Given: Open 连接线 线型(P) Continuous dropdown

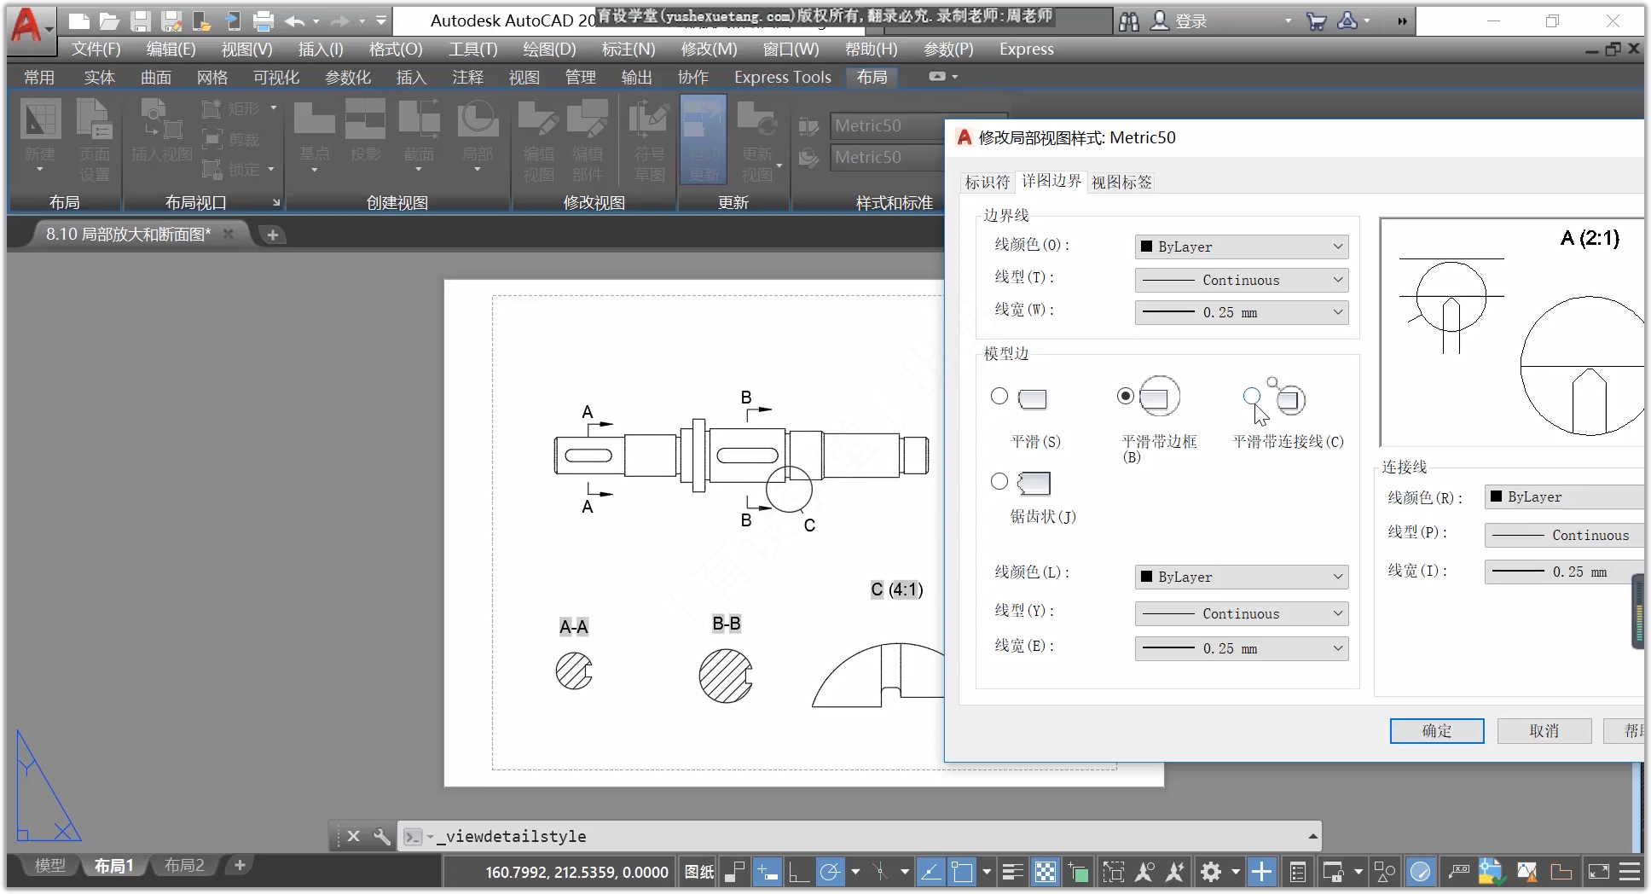Looking at the screenshot, I should coord(1564,535).
